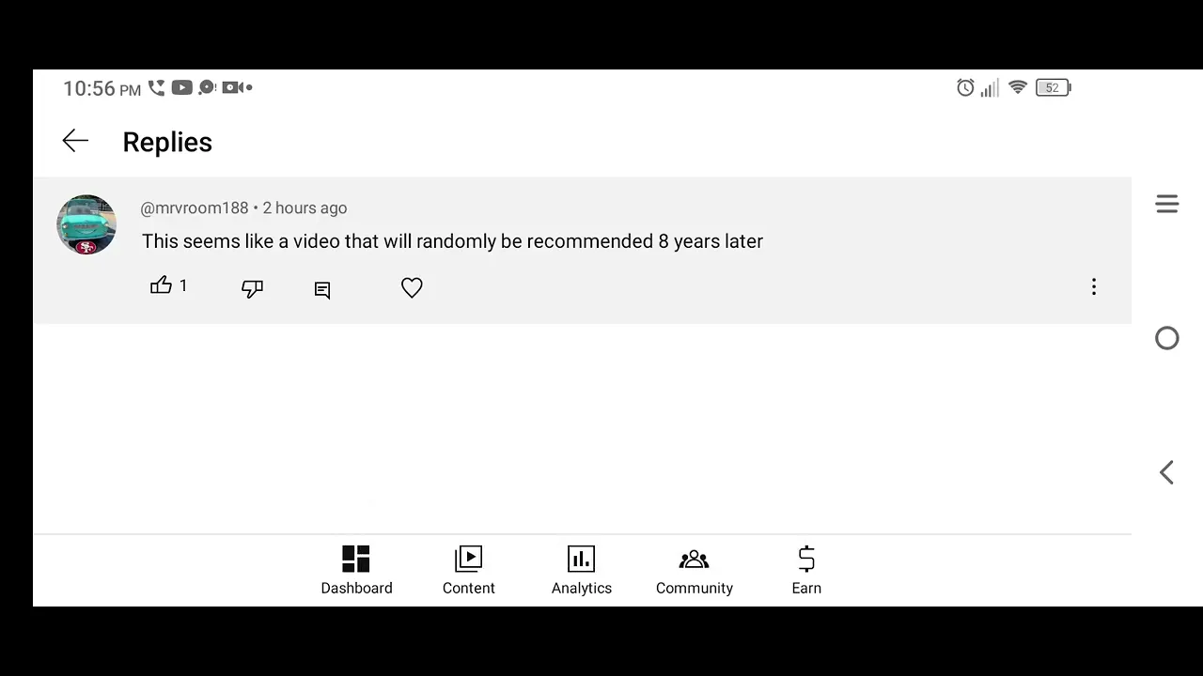
Task: Tap the like count of 1
Action: [x=183, y=285]
